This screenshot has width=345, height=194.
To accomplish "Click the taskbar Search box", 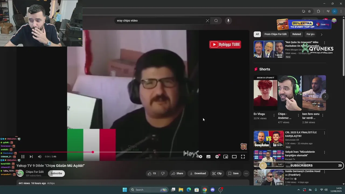I will click(149, 190).
